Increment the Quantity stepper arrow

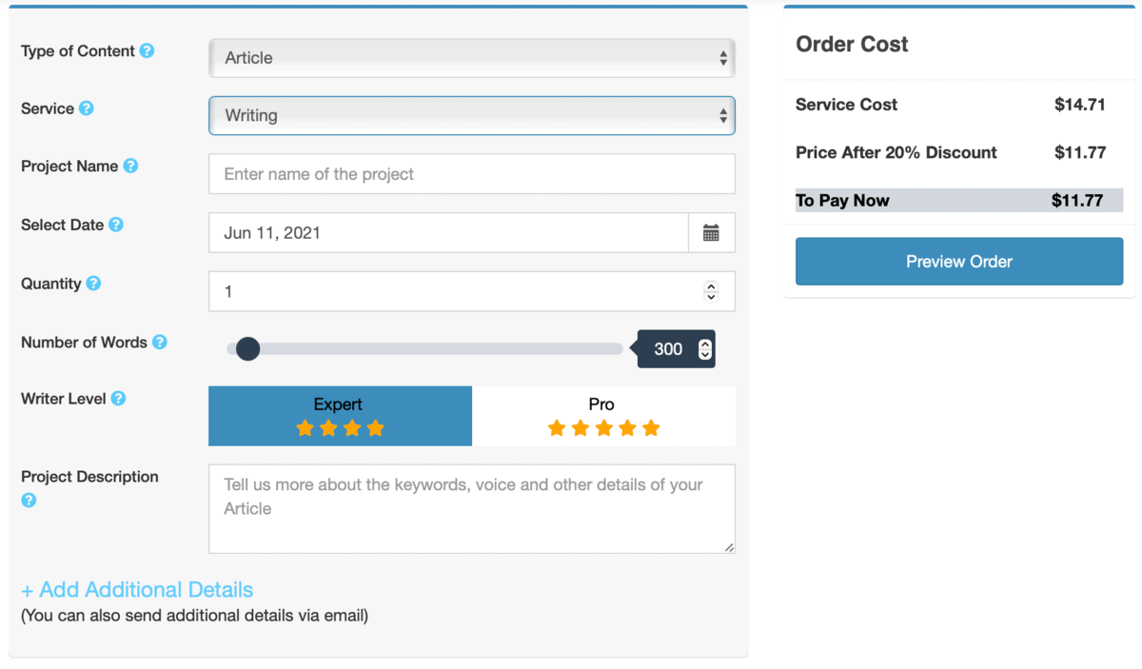(x=711, y=286)
